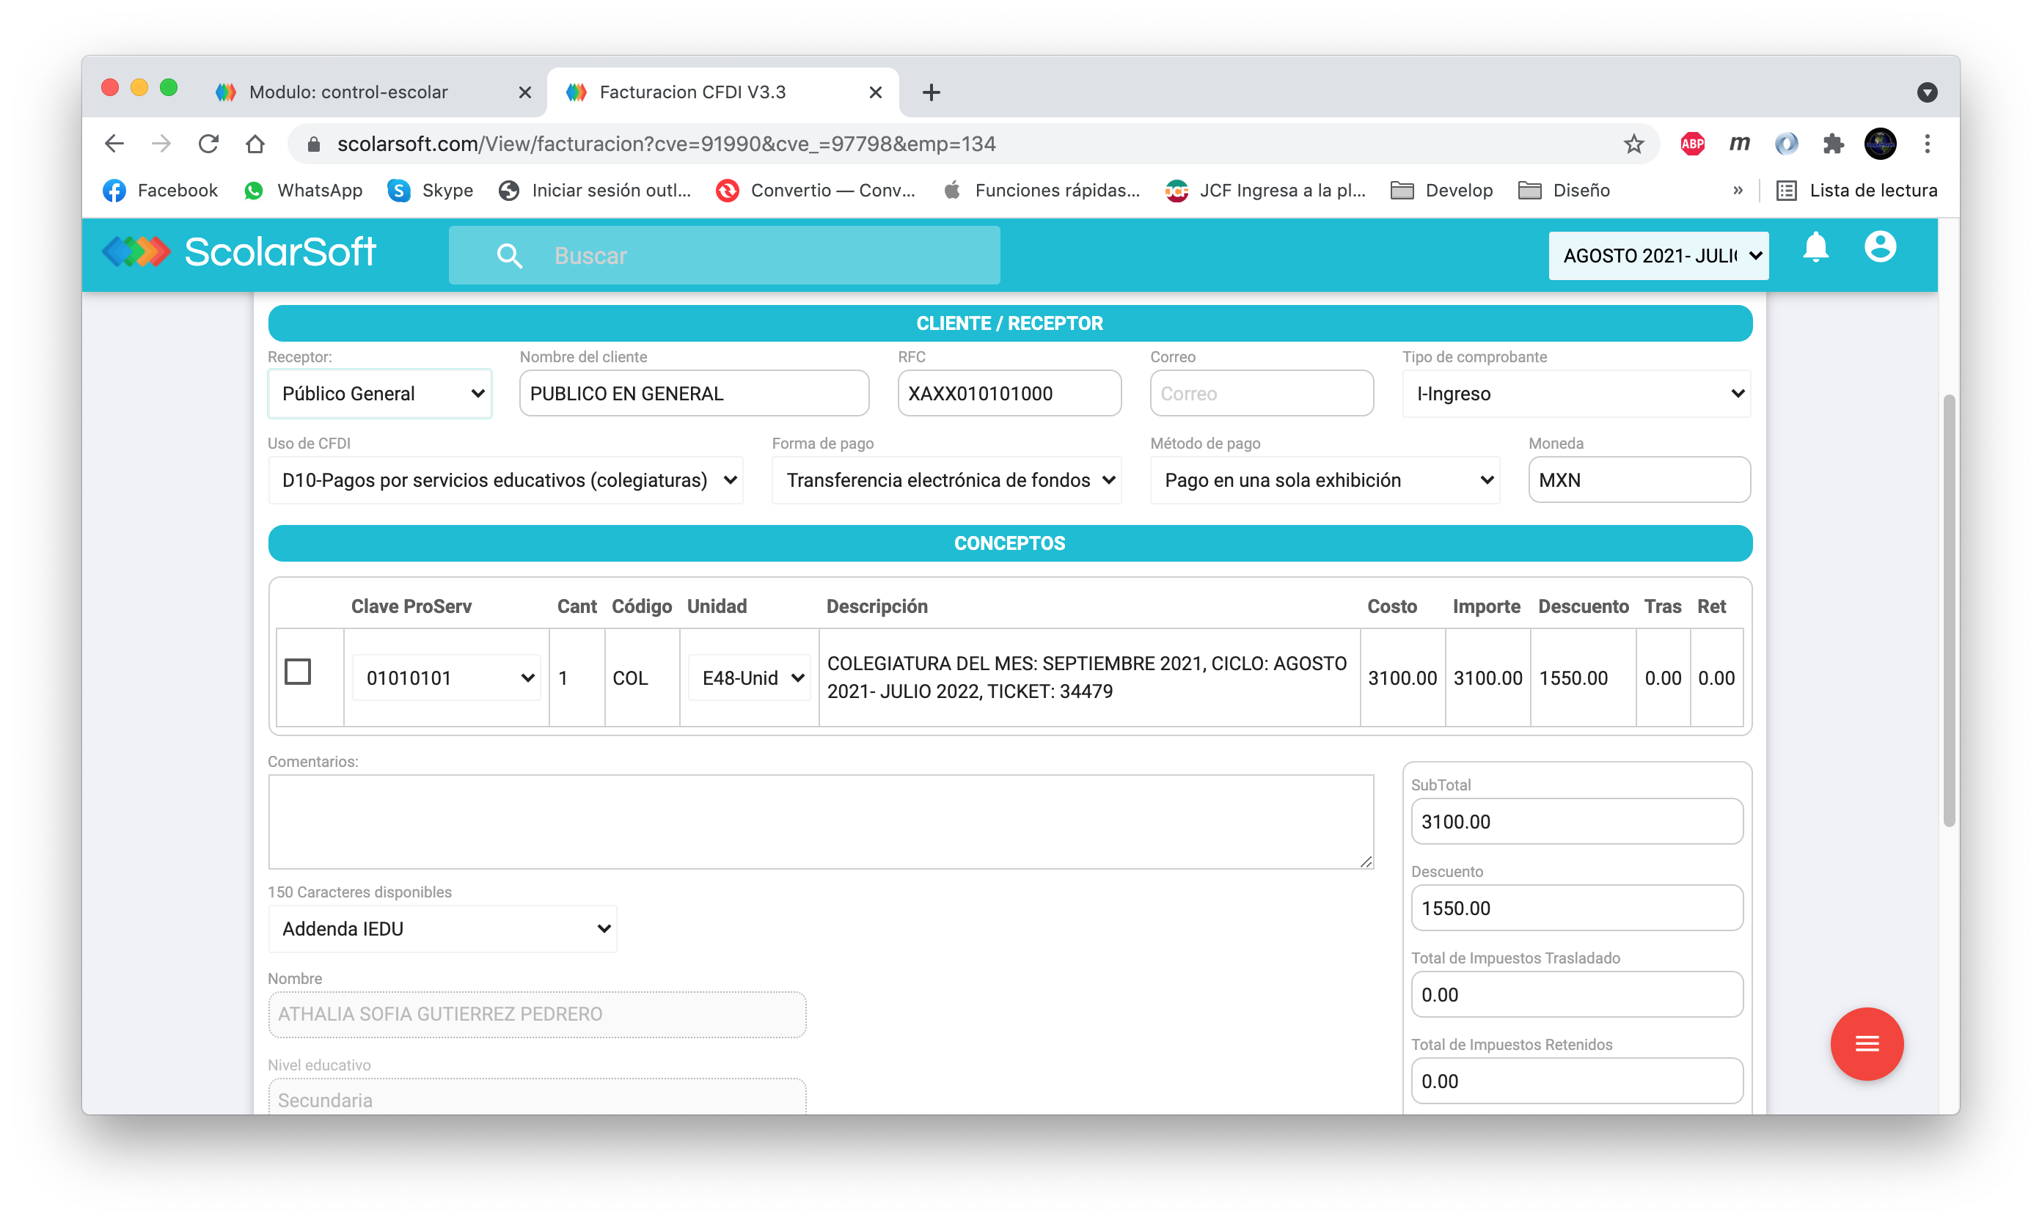Open the Diseño bookmarks folder
The image size is (2042, 1223).
coord(1563,191)
